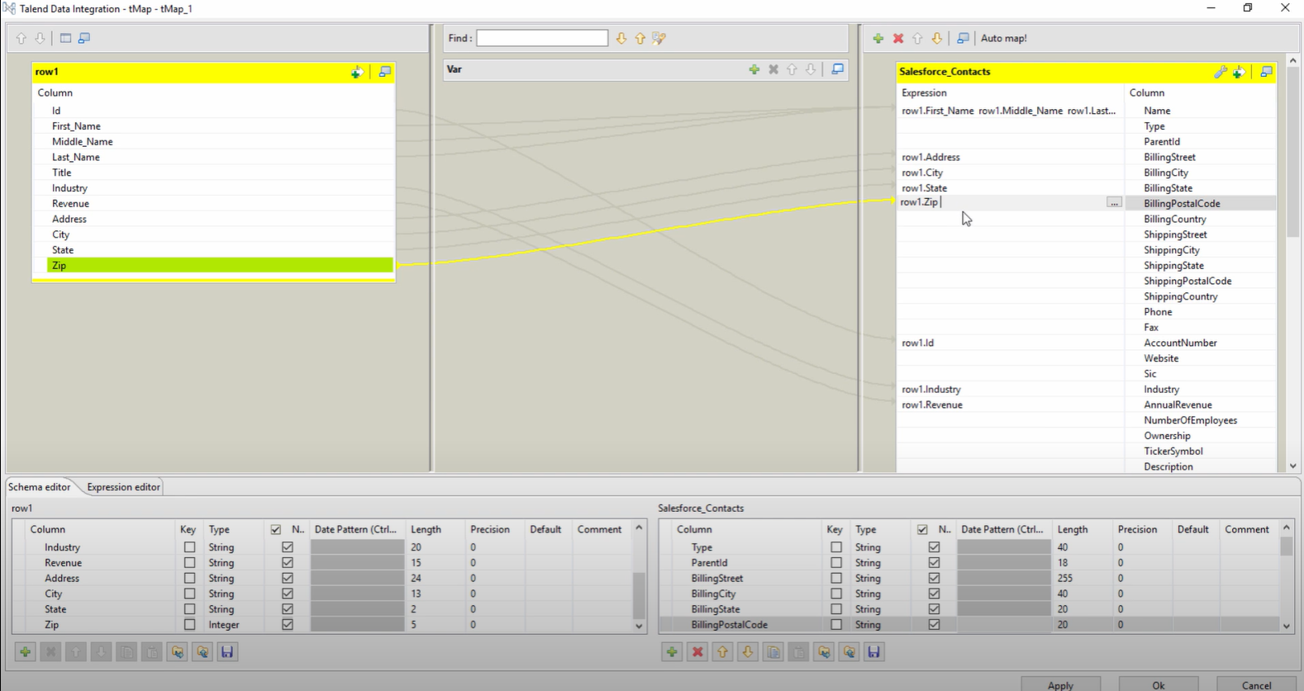
Task: Click Type cell of Zip row (Integer)
Action: coord(234,625)
